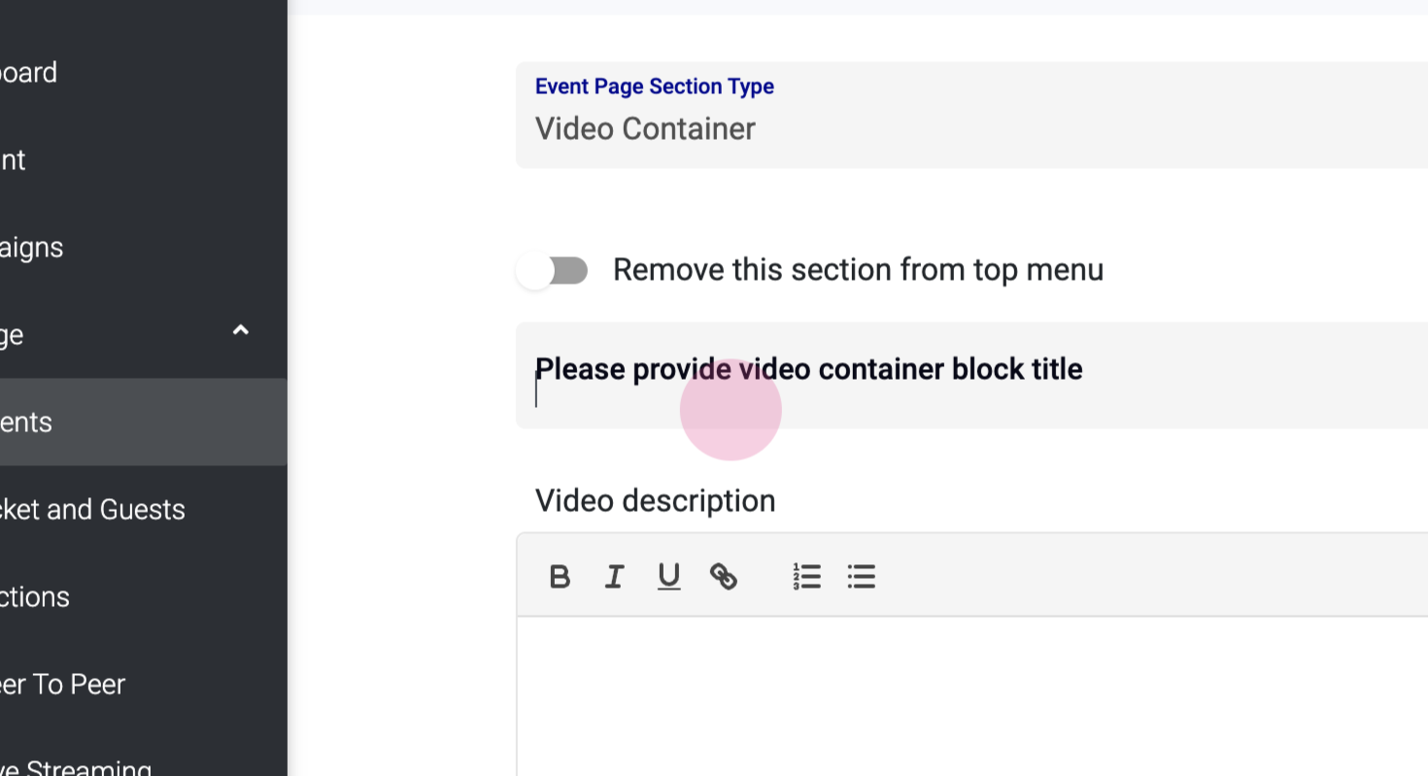1428x776 pixels.
Task: Apply italic formatting in editor toolbar
Action: click(614, 577)
